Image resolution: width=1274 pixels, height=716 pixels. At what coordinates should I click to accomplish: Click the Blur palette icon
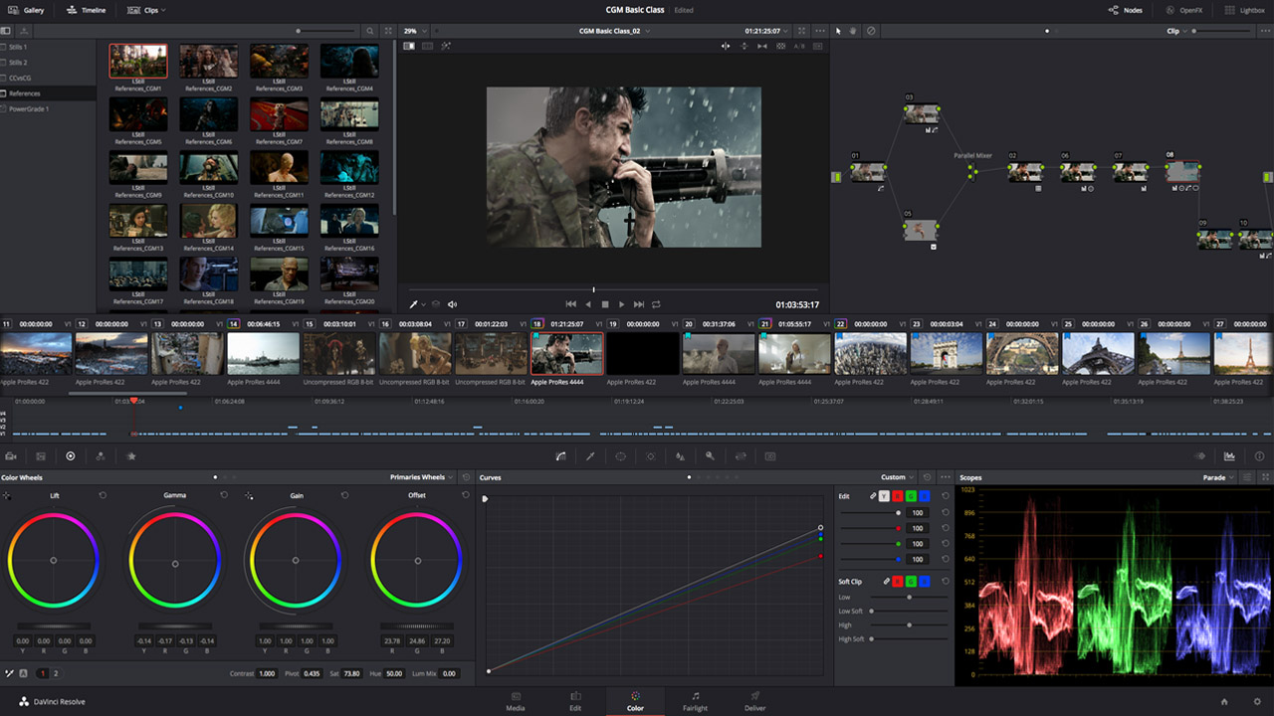pyautogui.click(x=680, y=456)
